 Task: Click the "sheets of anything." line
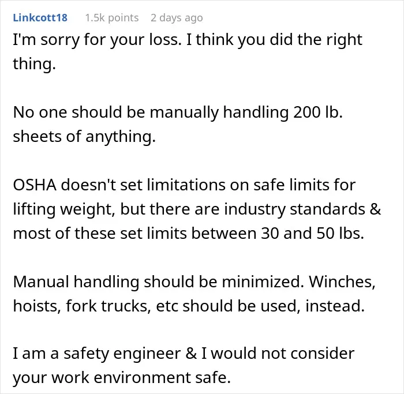(x=84, y=137)
